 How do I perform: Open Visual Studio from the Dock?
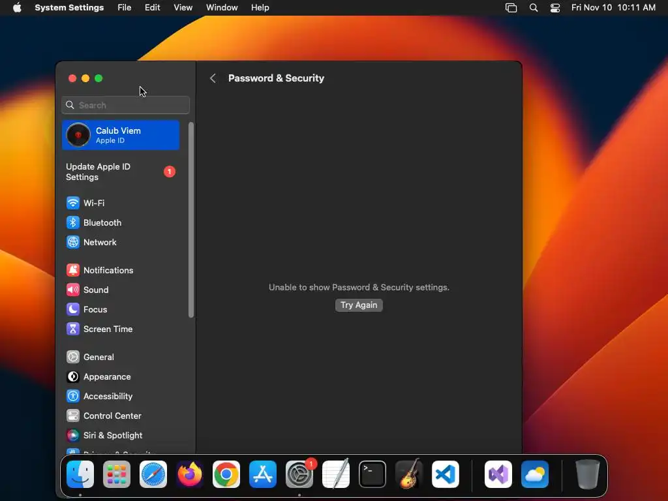click(x=498, y=474)
